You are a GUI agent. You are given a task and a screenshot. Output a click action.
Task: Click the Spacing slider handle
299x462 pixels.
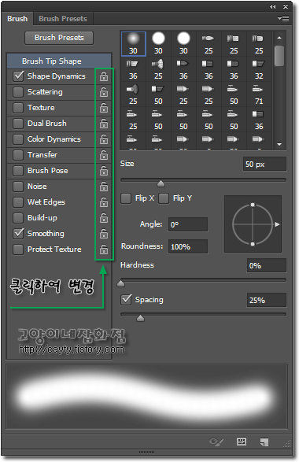(141, 318)
